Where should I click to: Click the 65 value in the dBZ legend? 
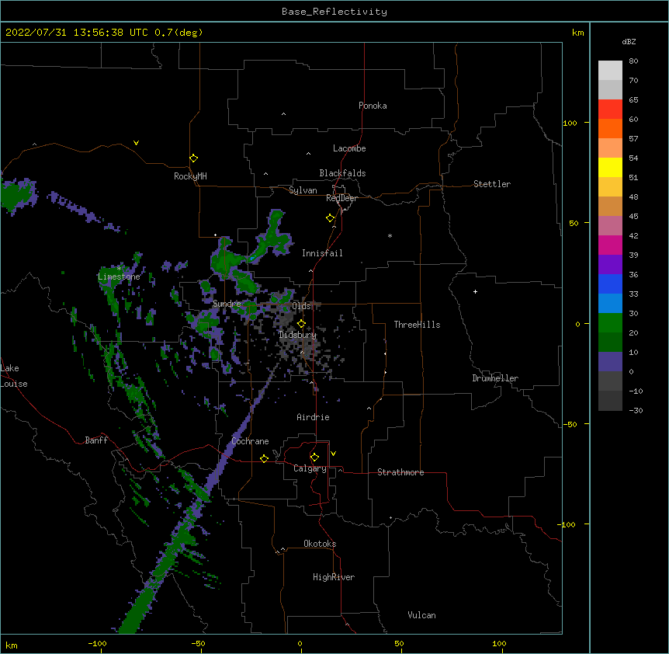633,100
